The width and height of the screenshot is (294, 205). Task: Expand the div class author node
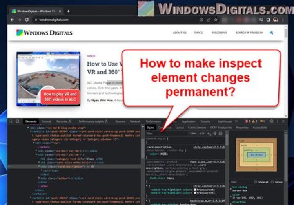(39, 178)
